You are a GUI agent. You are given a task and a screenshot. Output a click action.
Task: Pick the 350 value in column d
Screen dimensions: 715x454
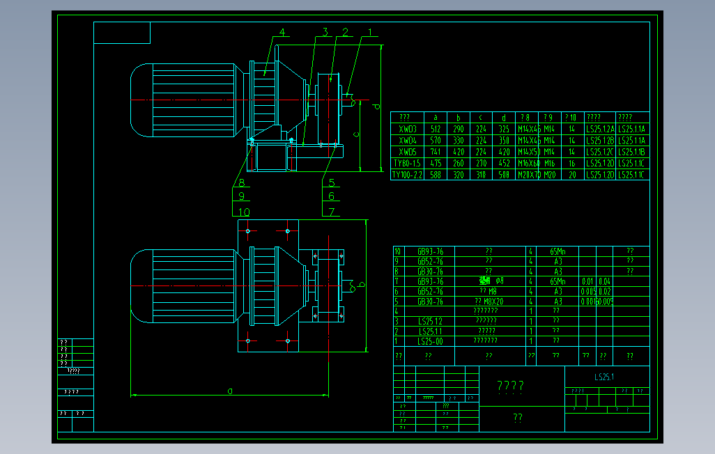[504, 141]
